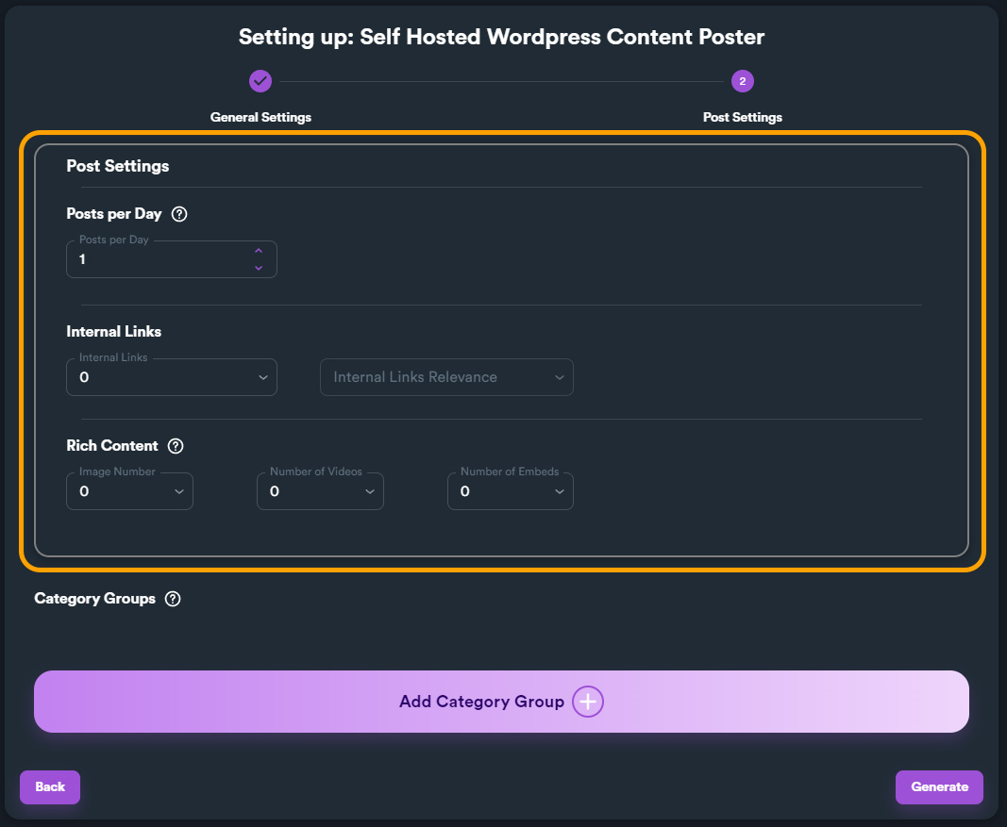
Task: Click the plus icon on Add Category Group
Action: [x=588, y=702]
